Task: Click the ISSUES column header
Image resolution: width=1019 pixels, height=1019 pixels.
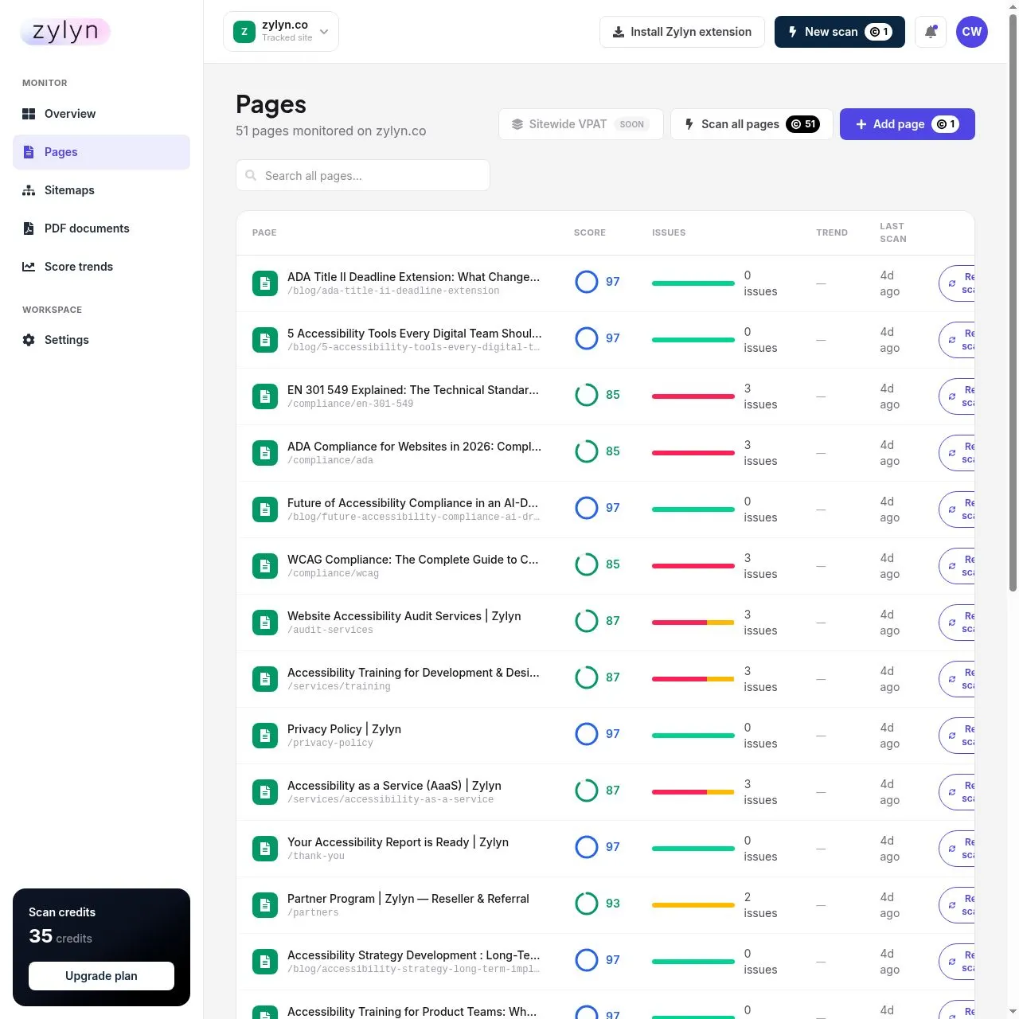Action: click(x=669, y=232)
